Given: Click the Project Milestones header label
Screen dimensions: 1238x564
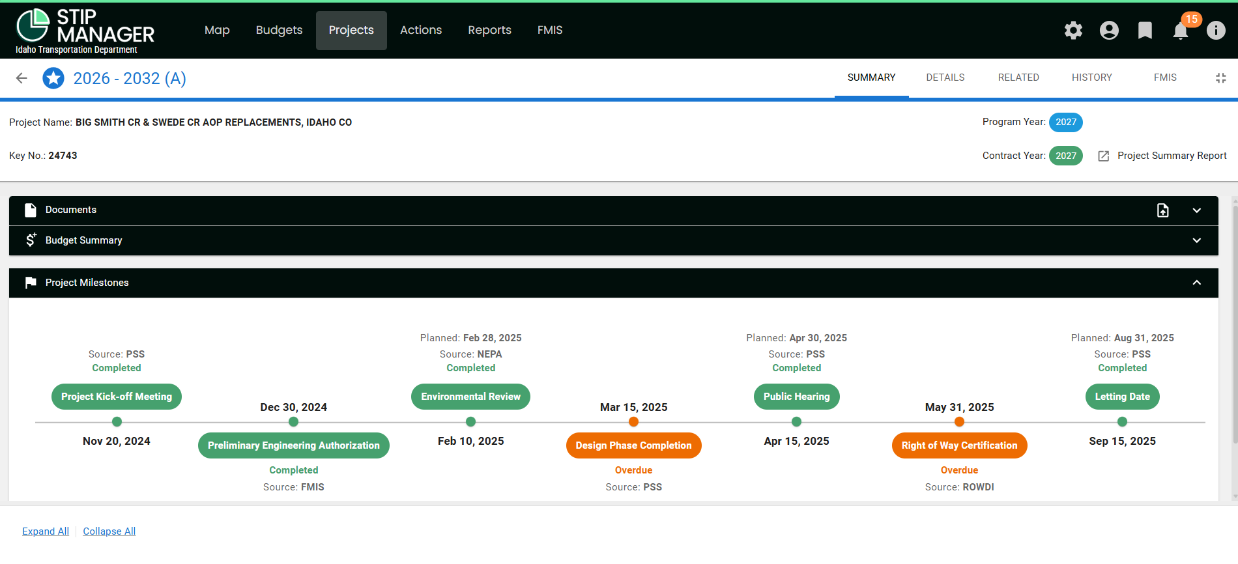Looking at the screenshot, I should 87,283.
